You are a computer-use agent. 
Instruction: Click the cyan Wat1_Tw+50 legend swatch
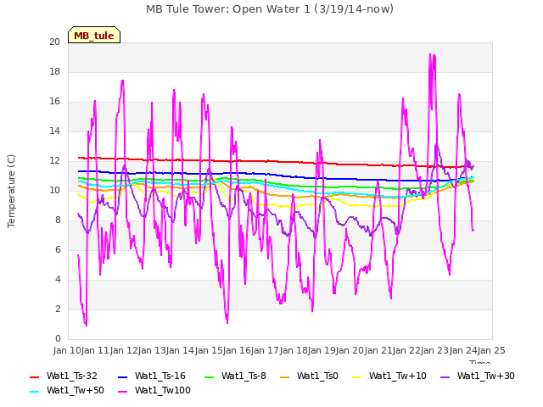click(x=35, y=392)
